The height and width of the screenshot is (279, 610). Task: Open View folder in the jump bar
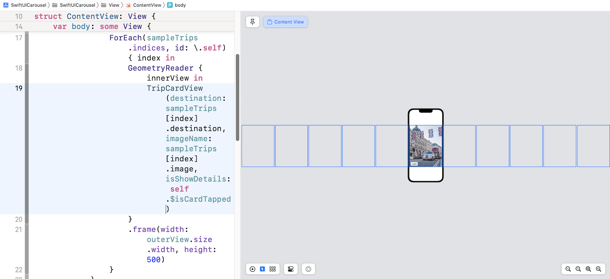coord(110,5)
